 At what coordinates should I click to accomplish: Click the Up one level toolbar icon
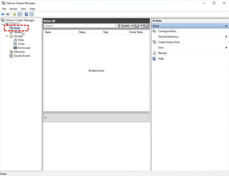click(x=14, y=14)
